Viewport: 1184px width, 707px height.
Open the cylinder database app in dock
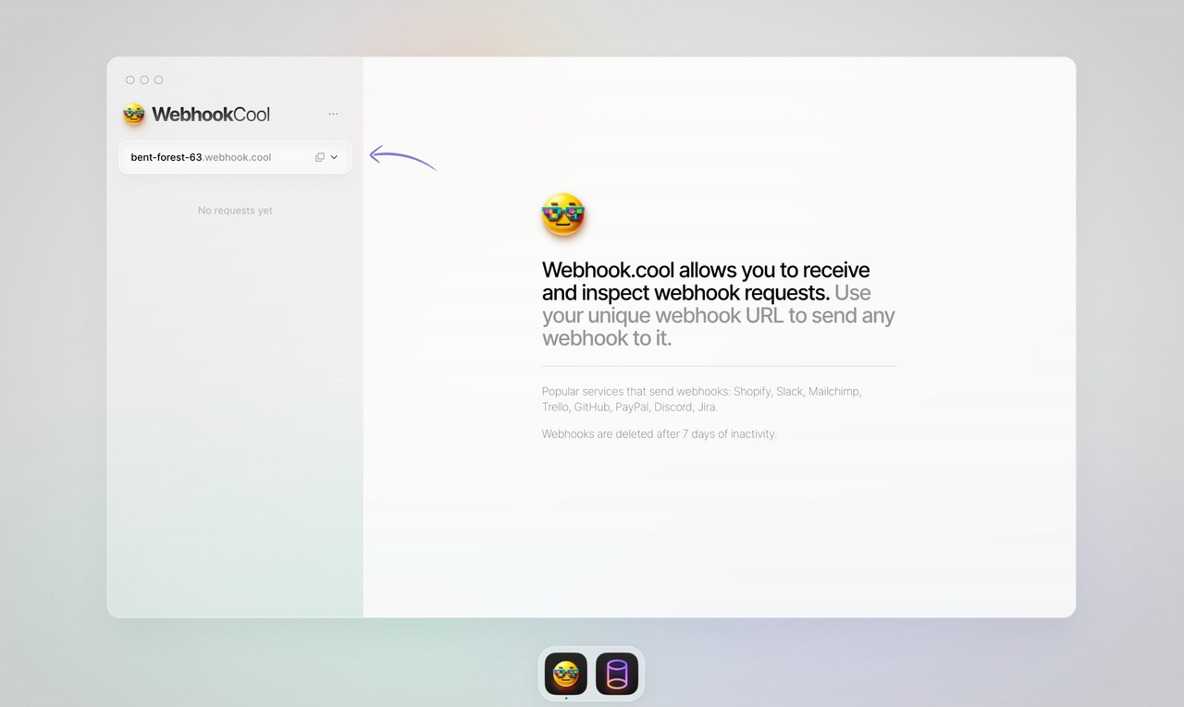617,674
